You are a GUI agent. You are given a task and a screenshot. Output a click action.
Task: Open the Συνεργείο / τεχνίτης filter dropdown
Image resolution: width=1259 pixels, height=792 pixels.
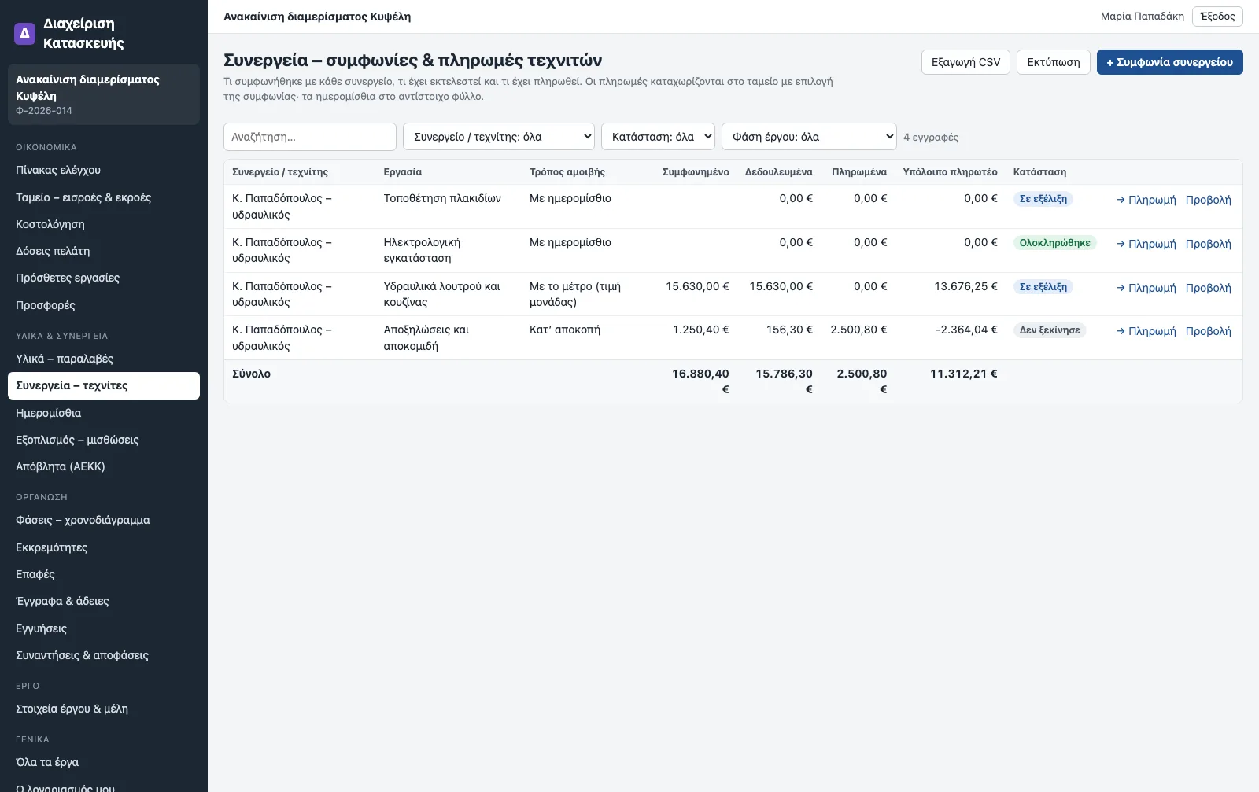[x=499, y=137]
